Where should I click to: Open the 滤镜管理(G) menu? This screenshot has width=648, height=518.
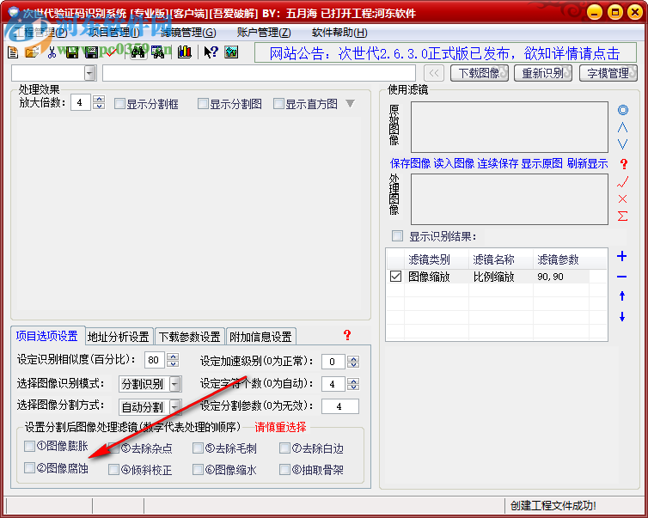(188, 33)
